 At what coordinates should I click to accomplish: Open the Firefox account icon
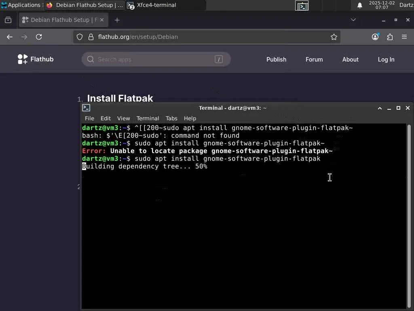375,37
